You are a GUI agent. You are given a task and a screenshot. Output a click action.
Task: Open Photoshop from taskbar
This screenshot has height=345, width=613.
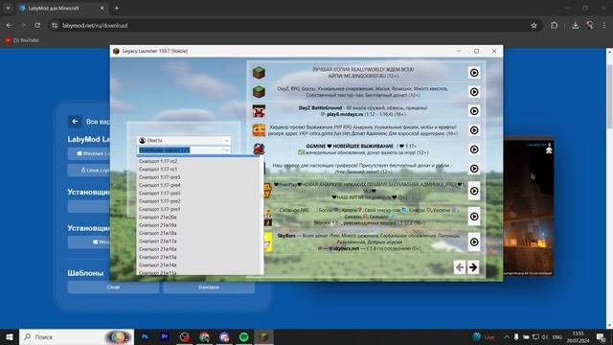click(x=145, y=336)
